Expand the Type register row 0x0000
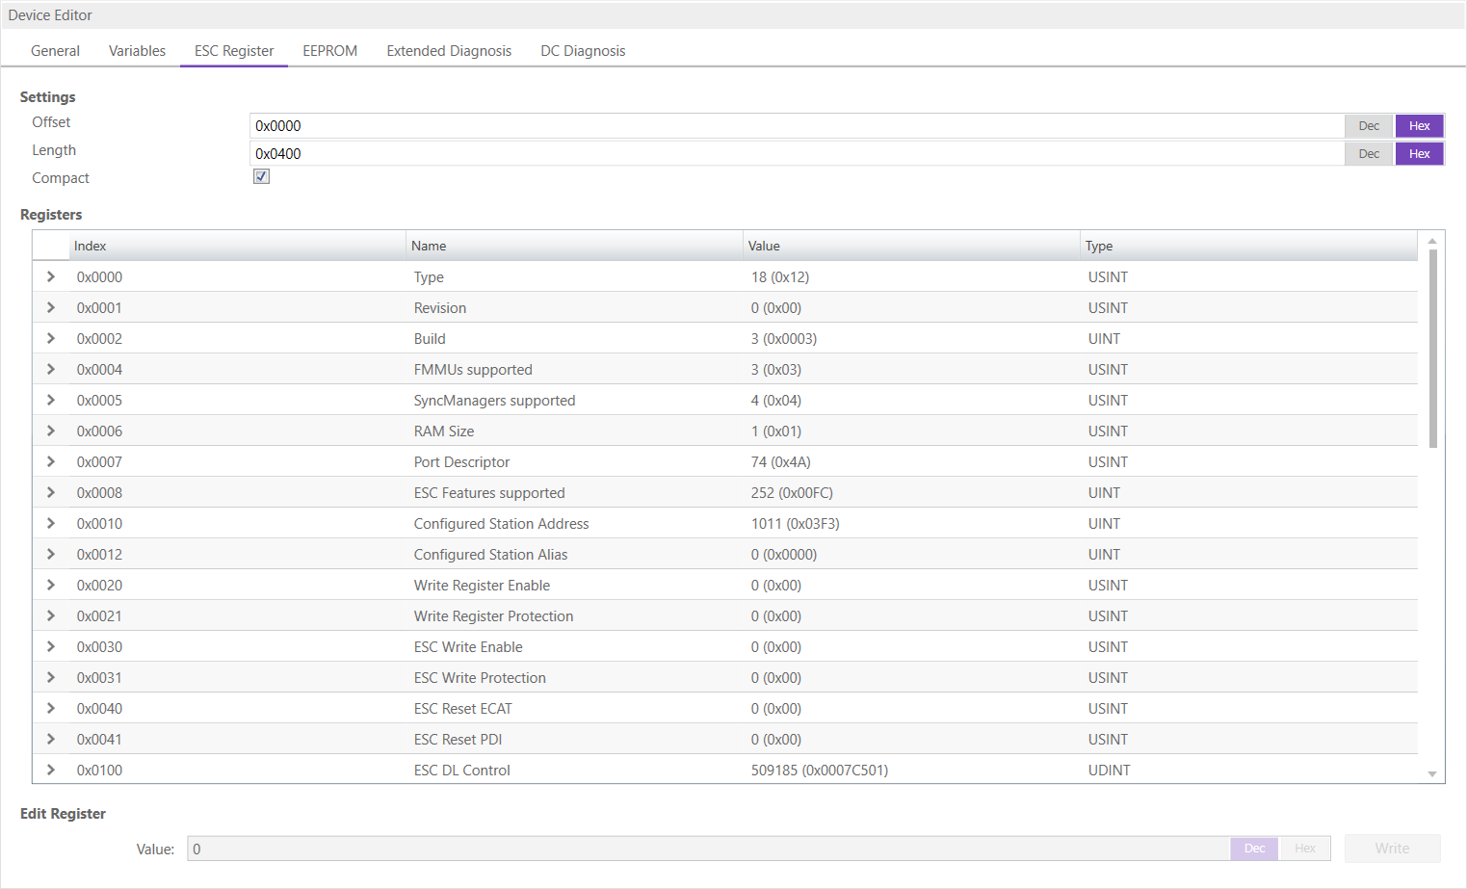The height and width of the screenshot is (889, 1467). (51, 276)
